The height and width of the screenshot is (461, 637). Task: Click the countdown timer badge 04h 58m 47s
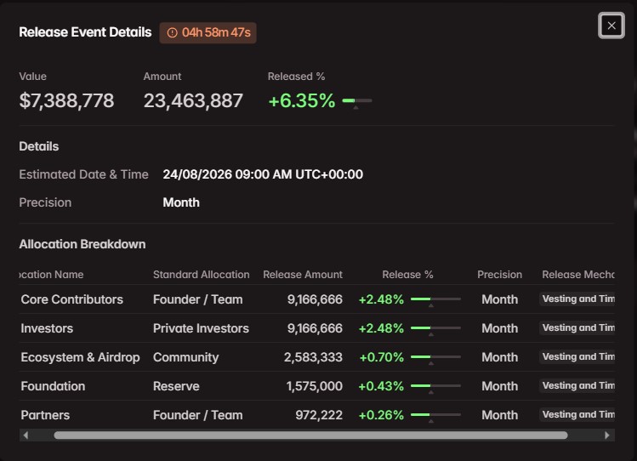(208, 32)
